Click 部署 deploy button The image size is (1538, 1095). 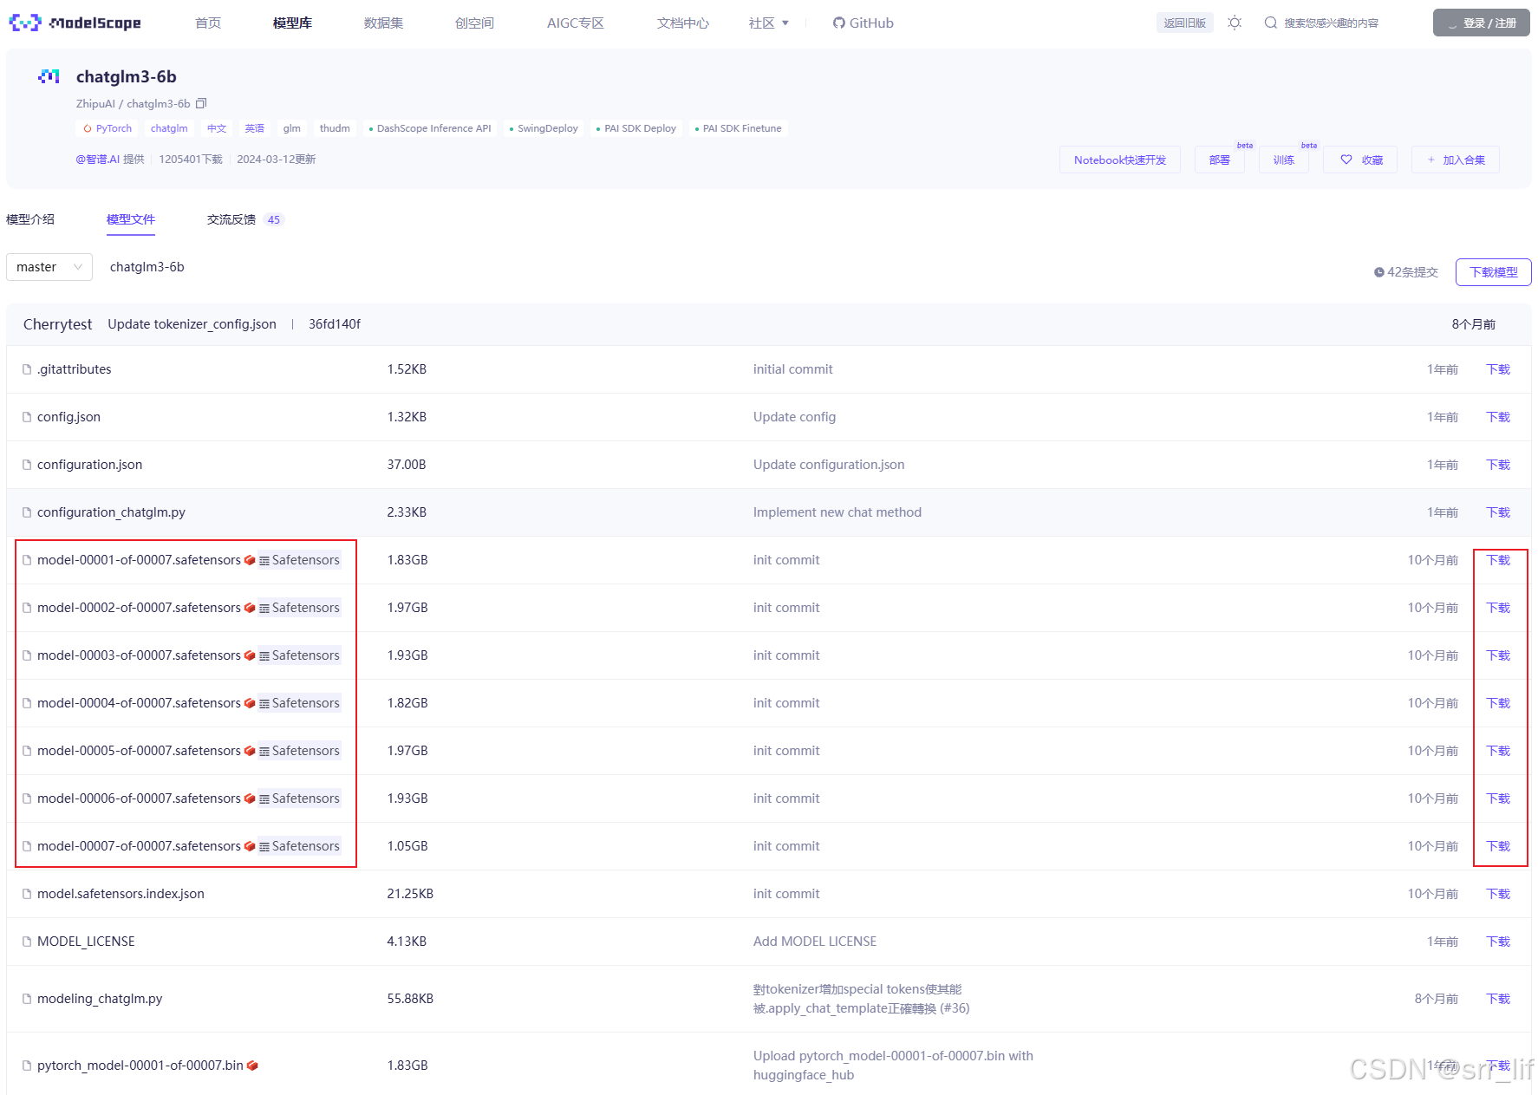click(x=1220, y=160)
